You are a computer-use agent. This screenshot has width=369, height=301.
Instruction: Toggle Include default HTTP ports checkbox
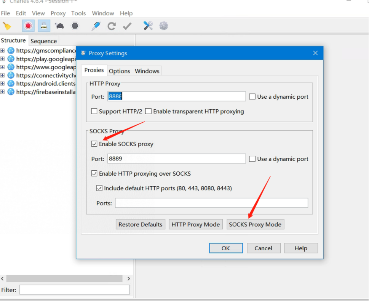pos(99,188)
